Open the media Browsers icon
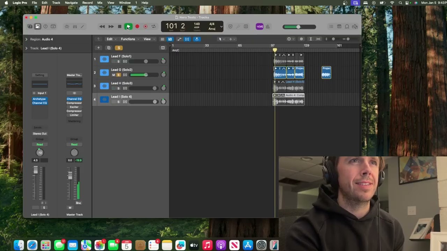 [x=355, y=26]
